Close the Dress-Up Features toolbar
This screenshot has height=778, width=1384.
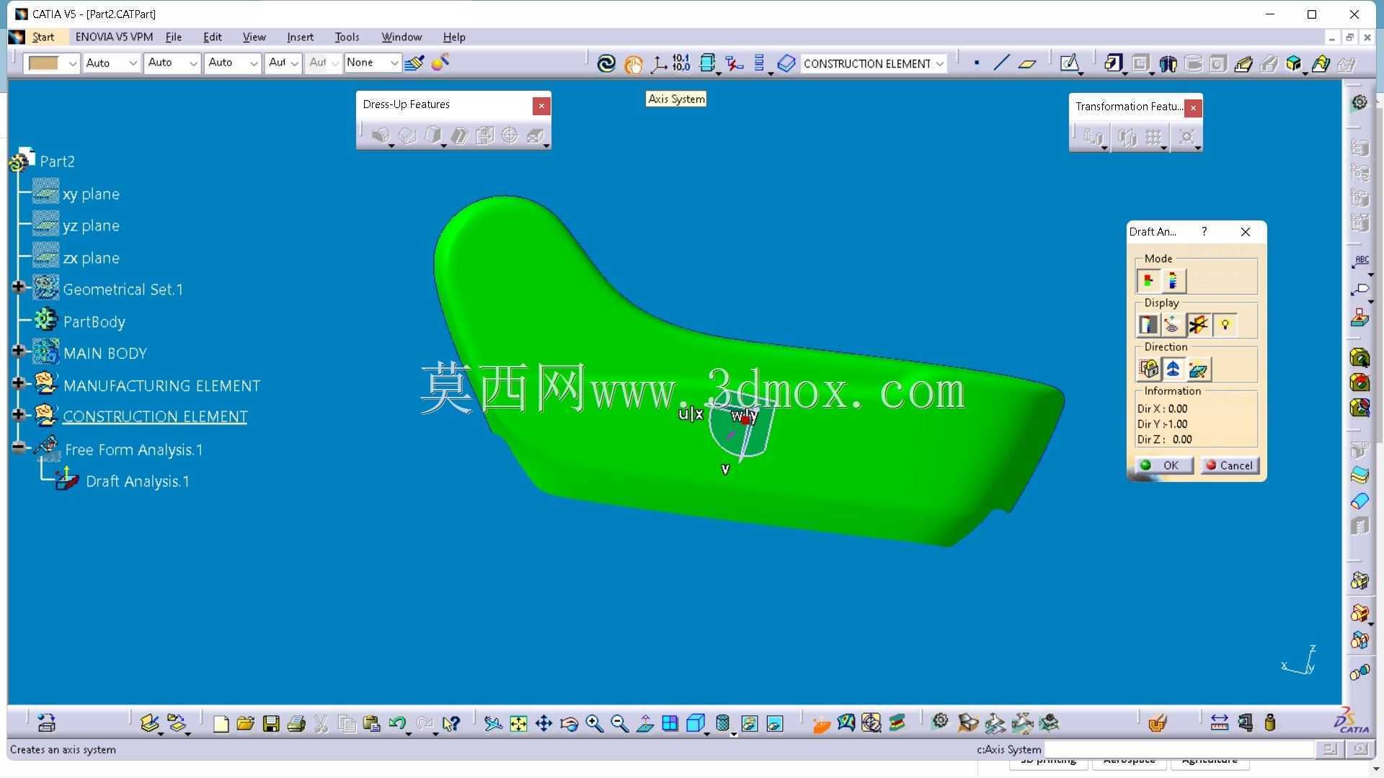pyautogui.click(x=541, y=106)
